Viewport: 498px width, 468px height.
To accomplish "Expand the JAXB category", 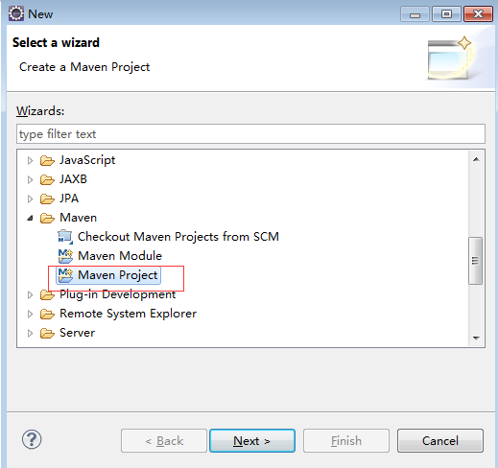I will [x=30, y=179].
